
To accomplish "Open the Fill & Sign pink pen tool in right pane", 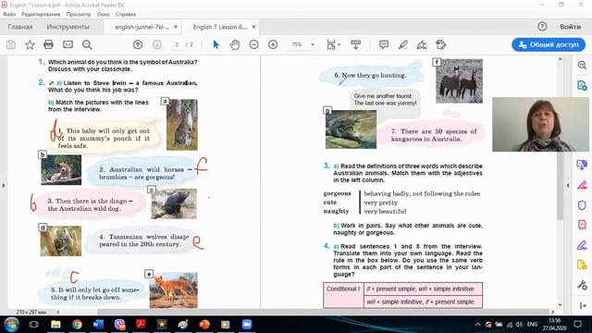I will (582, 185).
